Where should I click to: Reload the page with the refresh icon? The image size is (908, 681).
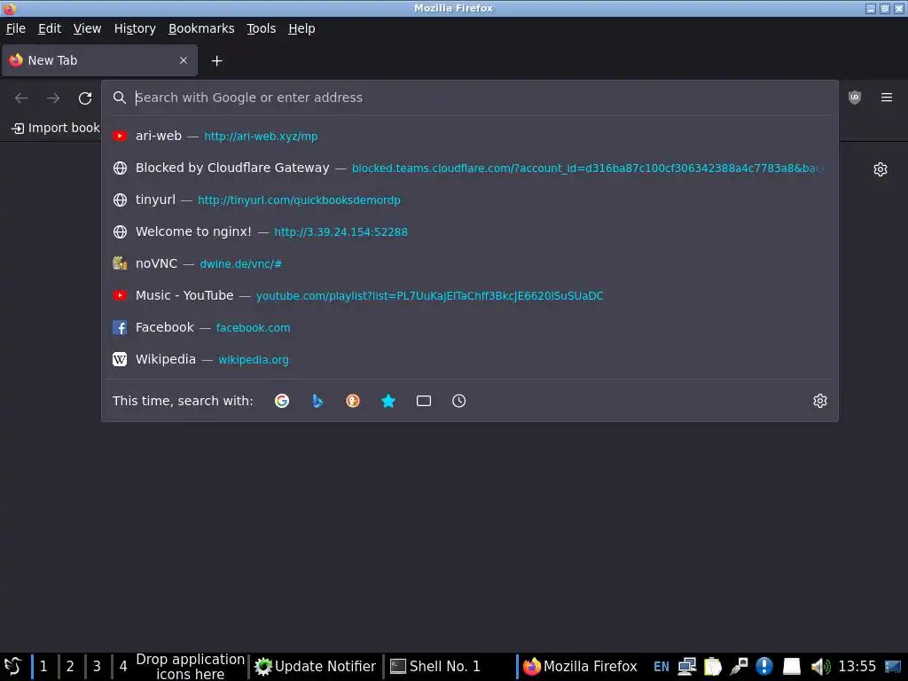point(85,98)
